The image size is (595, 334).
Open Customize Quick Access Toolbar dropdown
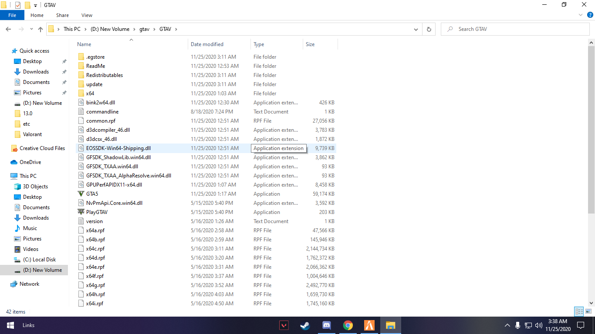[x=35, y=5]
